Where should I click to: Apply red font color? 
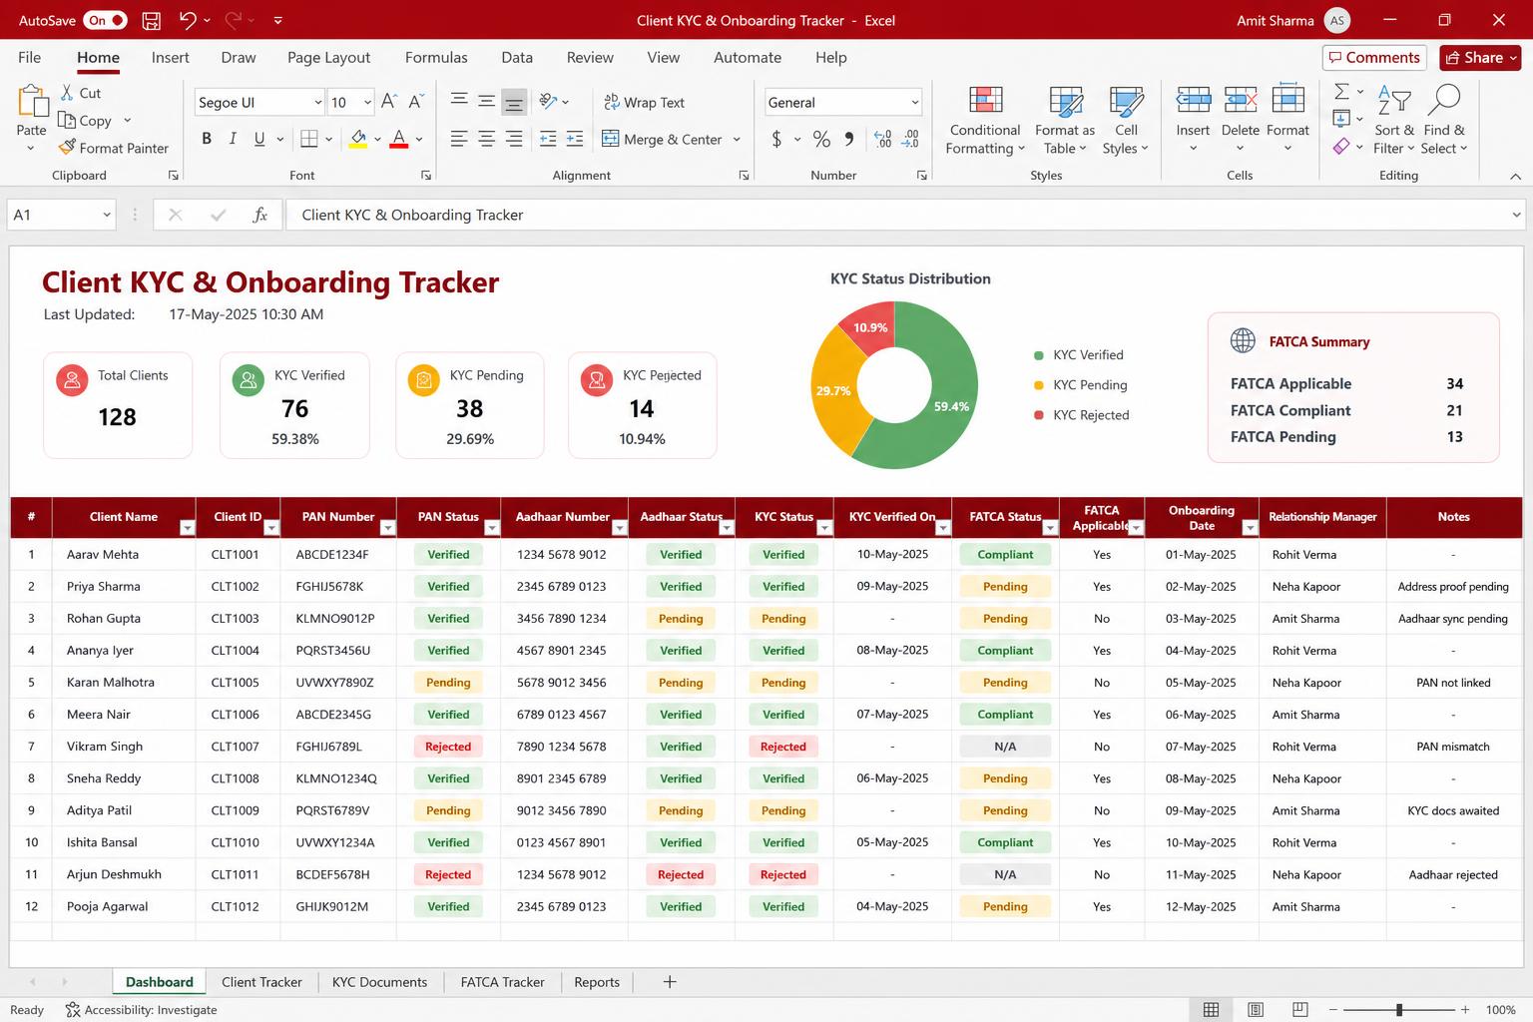click(398, 139)
